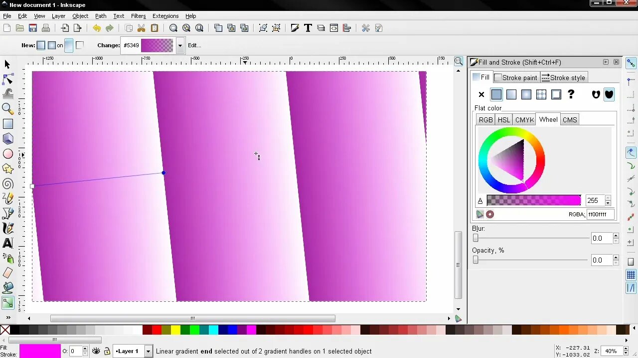Click the red swatch in palette
The image size is (638, 358).
coord(157,330)
